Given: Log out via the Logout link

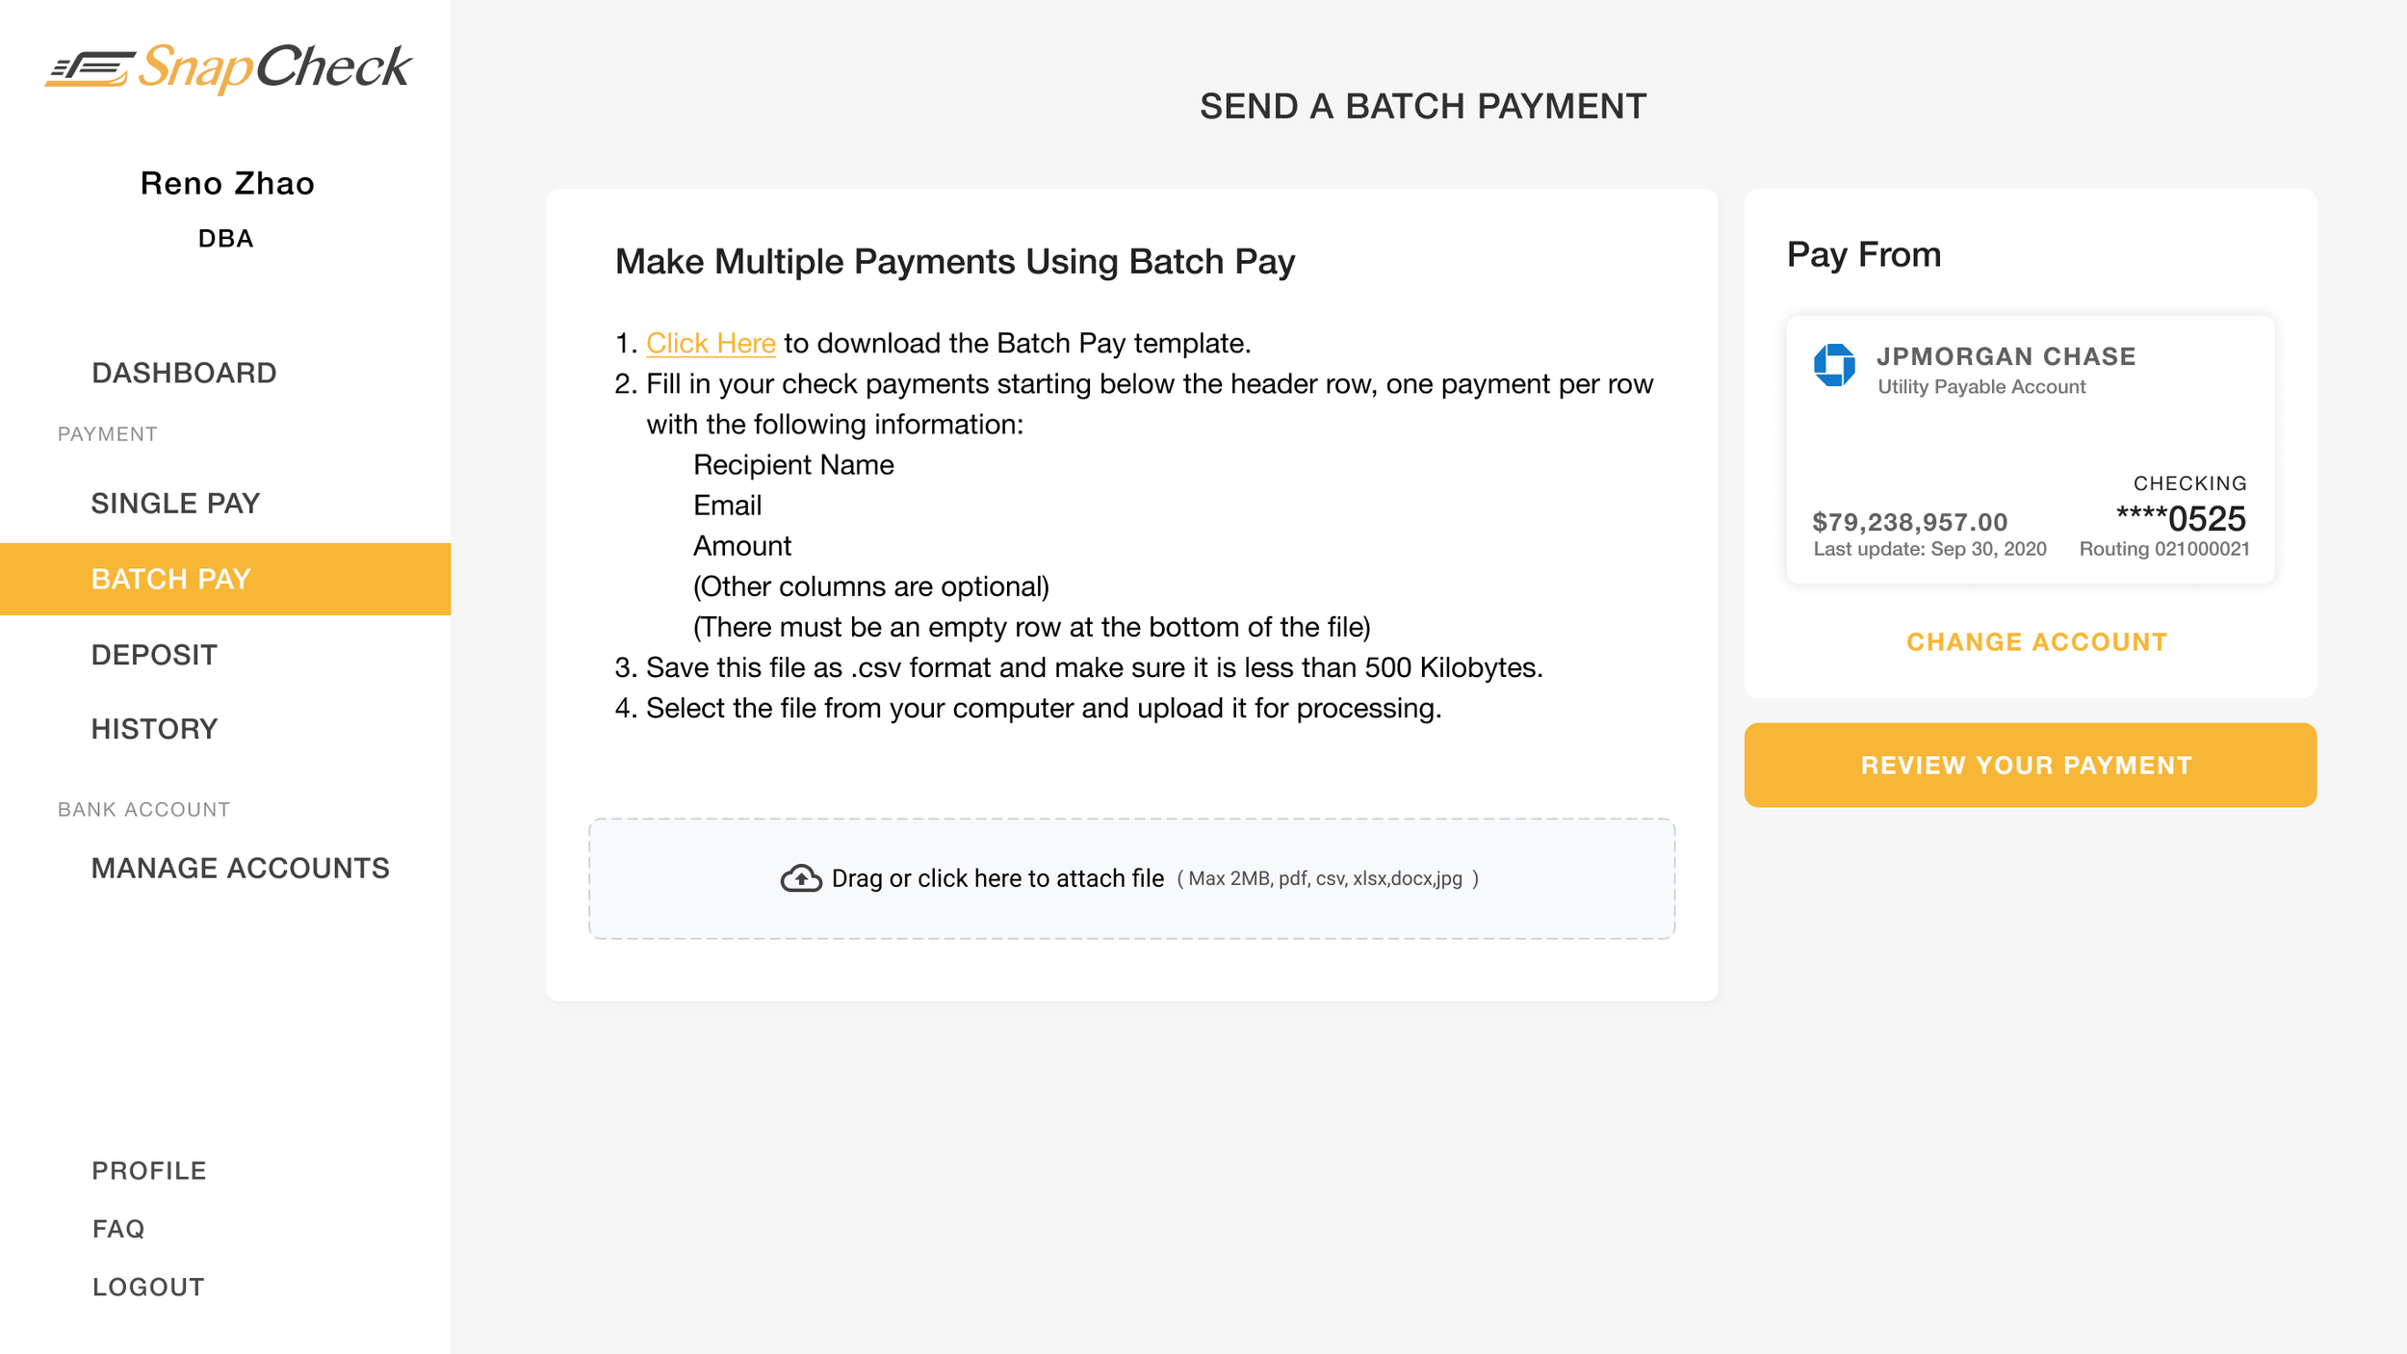Looking at the screenshot, I should click(148, 1287).
